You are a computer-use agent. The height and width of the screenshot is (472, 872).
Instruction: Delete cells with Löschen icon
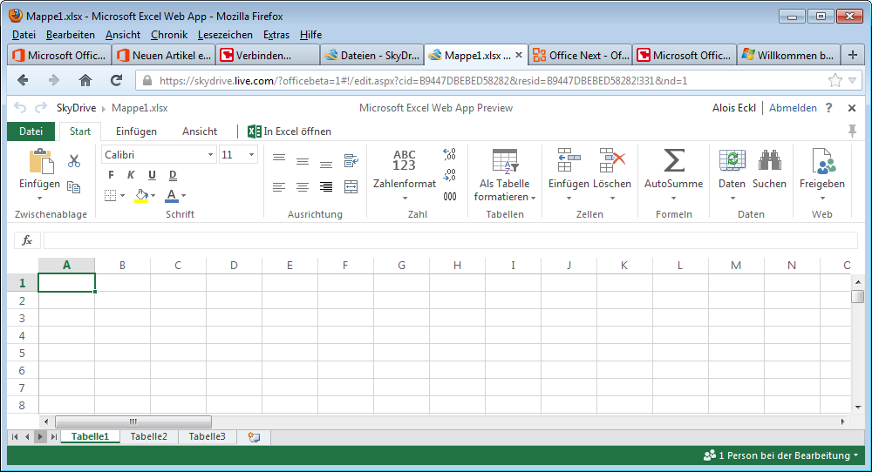(x=612, y=160)
